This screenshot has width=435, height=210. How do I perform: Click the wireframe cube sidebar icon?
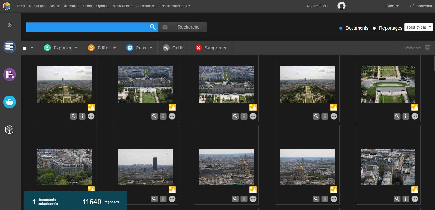(10, 130)
